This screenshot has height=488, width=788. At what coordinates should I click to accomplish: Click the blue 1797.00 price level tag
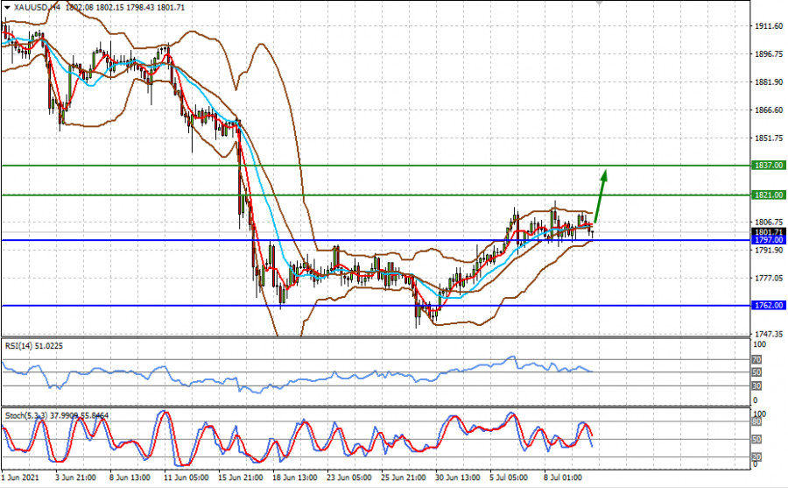tap(767, 239)
